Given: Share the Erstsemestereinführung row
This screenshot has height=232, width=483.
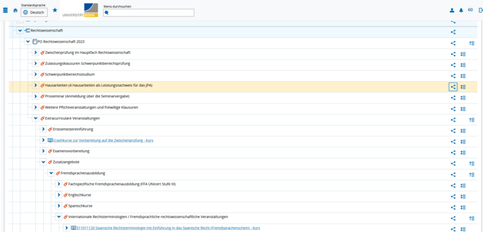Looking at the screenshot, I should point(453,131).
